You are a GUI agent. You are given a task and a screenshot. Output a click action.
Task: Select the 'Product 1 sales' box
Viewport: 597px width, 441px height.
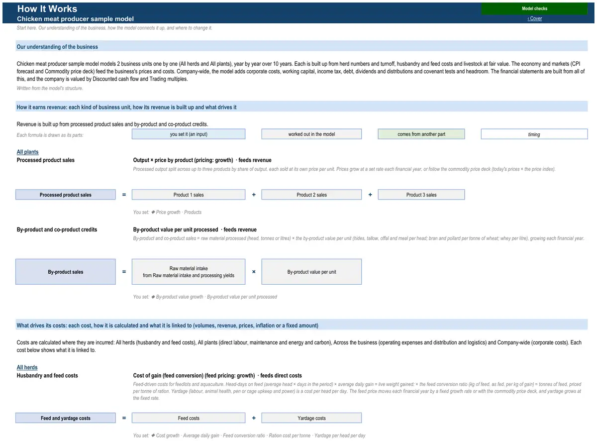tap(189, 195)
